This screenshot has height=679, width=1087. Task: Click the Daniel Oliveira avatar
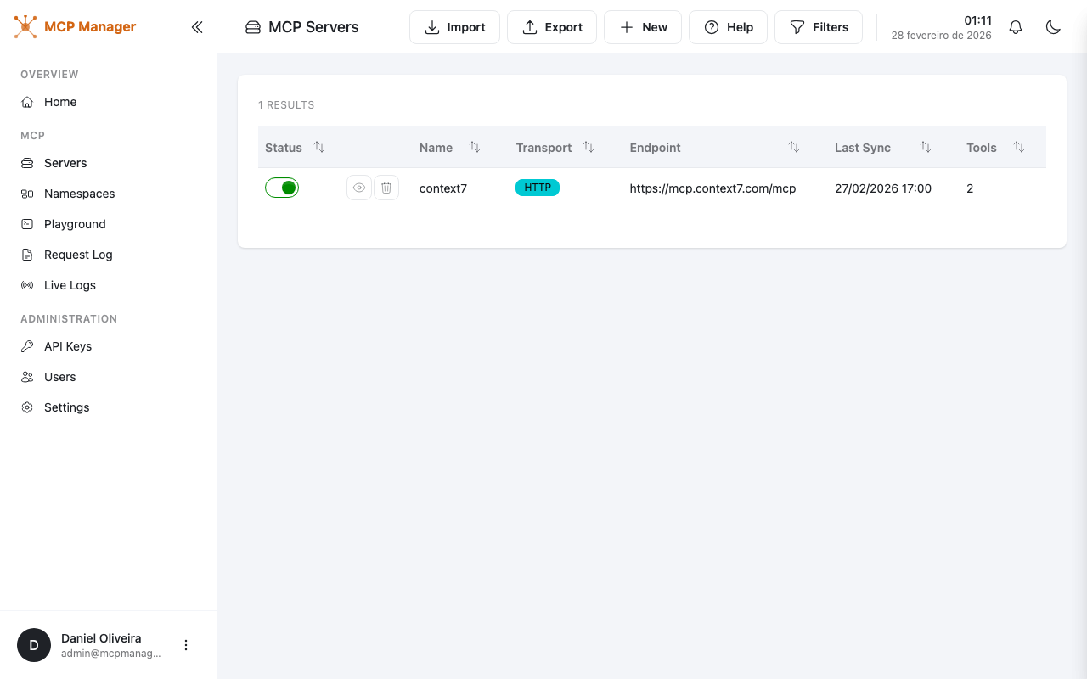tap(34, 645)
